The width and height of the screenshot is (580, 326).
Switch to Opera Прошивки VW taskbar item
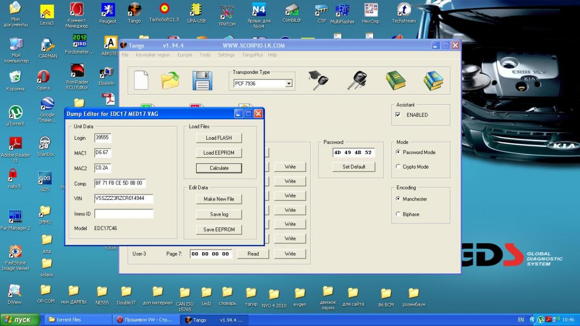[x=146, y=320]
